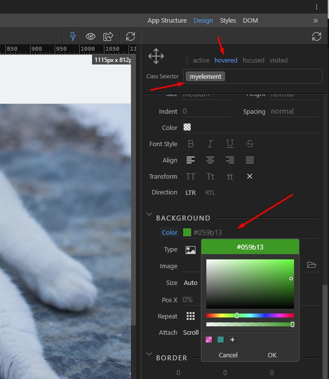Click the share/export icon
The width and height of the screenshot is (329, 379).
coord(108,36)
